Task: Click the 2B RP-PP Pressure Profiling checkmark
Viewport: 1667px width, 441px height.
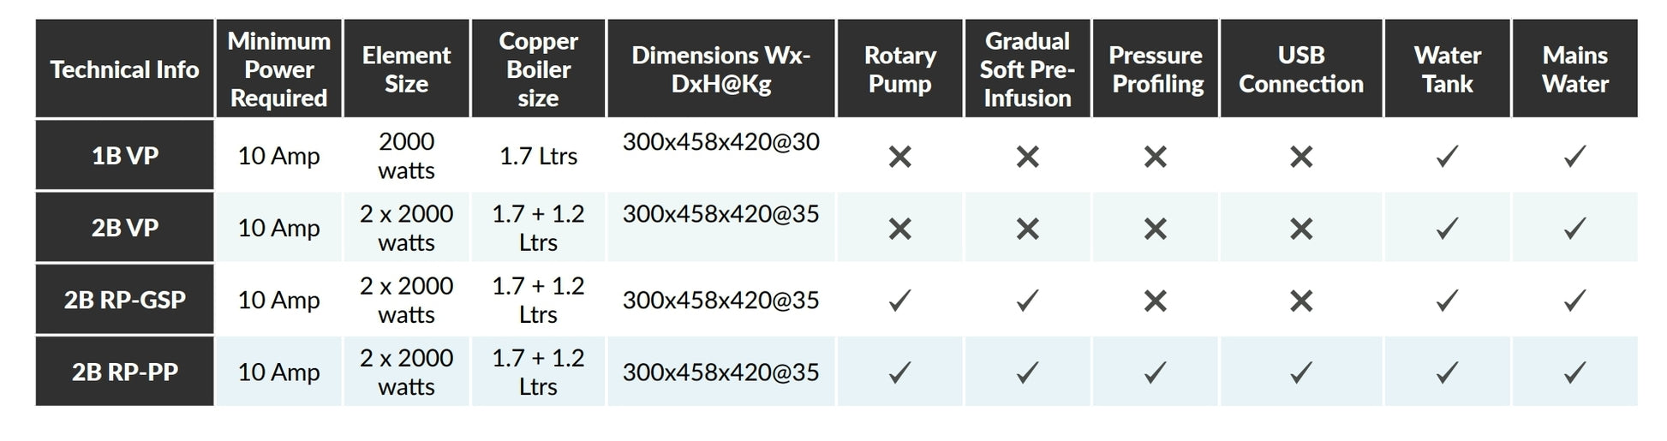Action: [x=1155, y=372]
